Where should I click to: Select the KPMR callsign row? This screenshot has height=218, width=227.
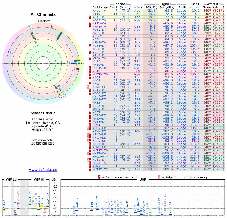click(x=158, y=166)
